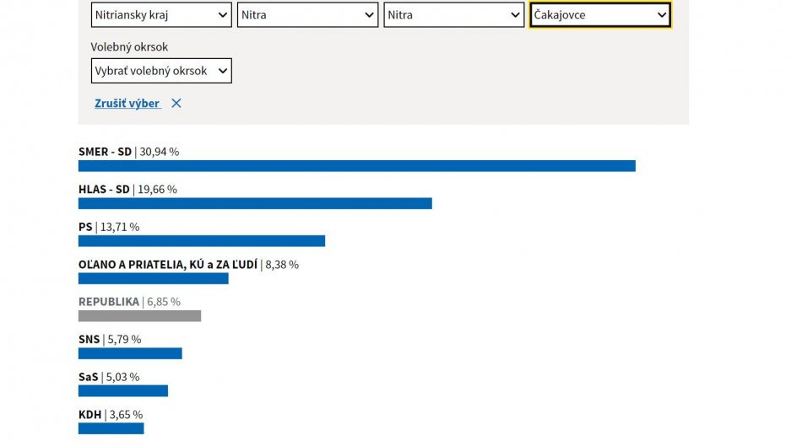Image resolution: width=802 pixels, height=446 pixels.
Task: Expand the Čakajovce municipality dropdown
Action: pyautogui.click(x=600, y=15)
